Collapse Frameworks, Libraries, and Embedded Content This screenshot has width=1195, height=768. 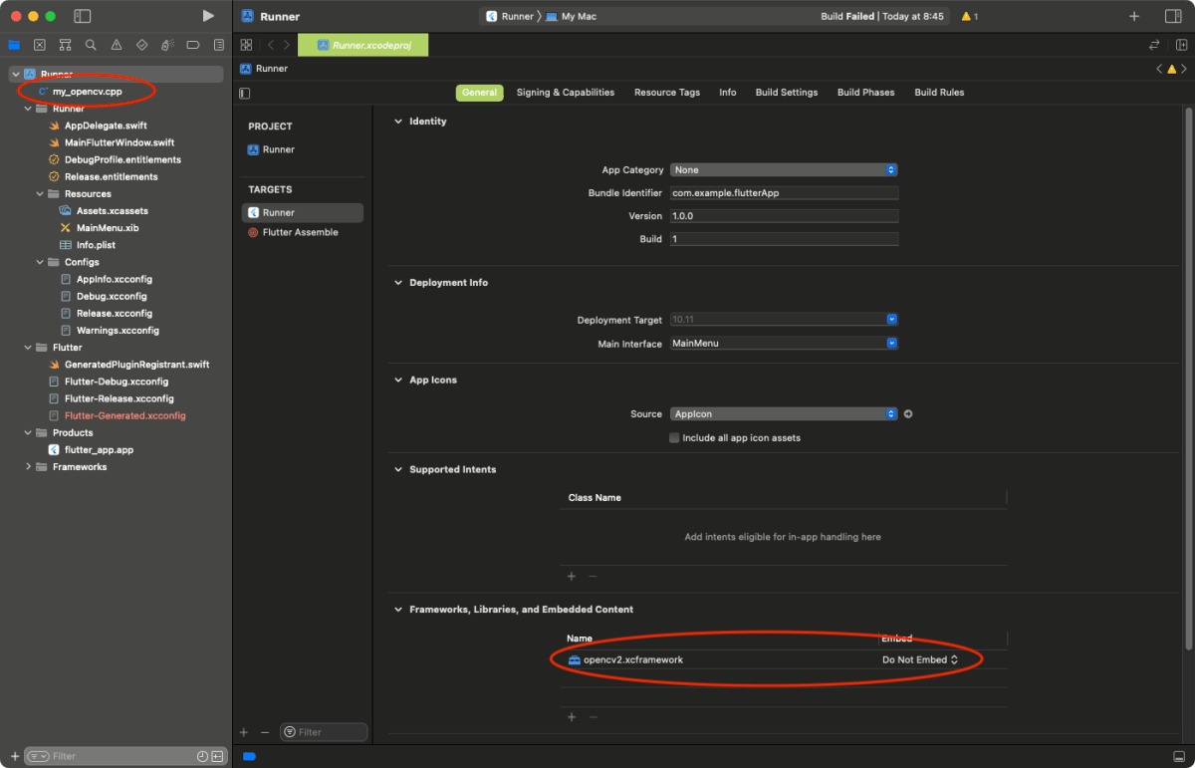(398, 610)
